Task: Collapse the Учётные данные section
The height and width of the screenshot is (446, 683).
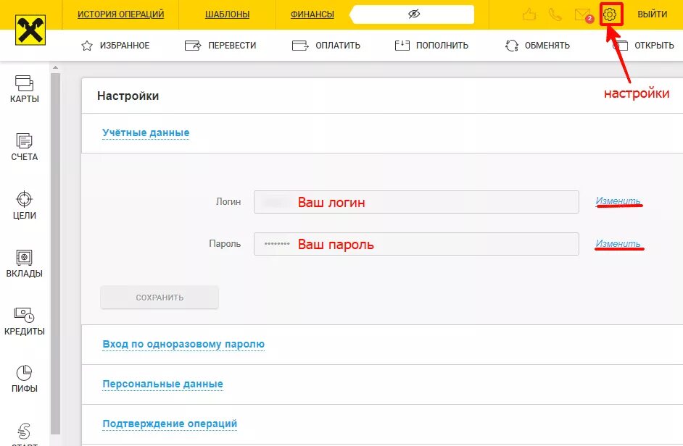Action: [146, 132]
